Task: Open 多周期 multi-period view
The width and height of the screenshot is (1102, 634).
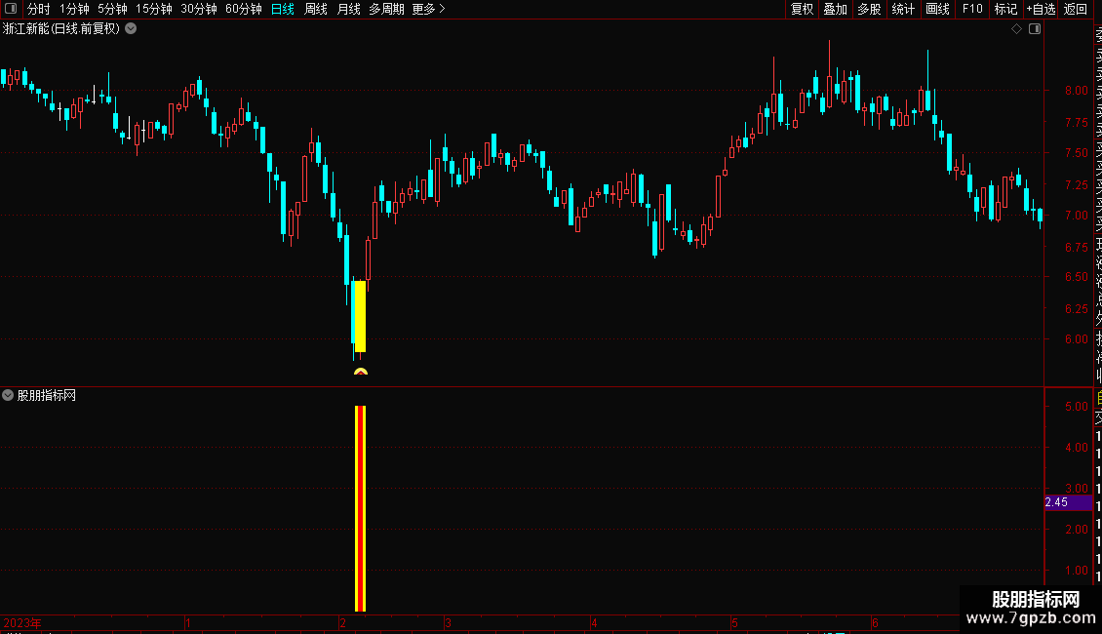Action: (x=386, y=9)
